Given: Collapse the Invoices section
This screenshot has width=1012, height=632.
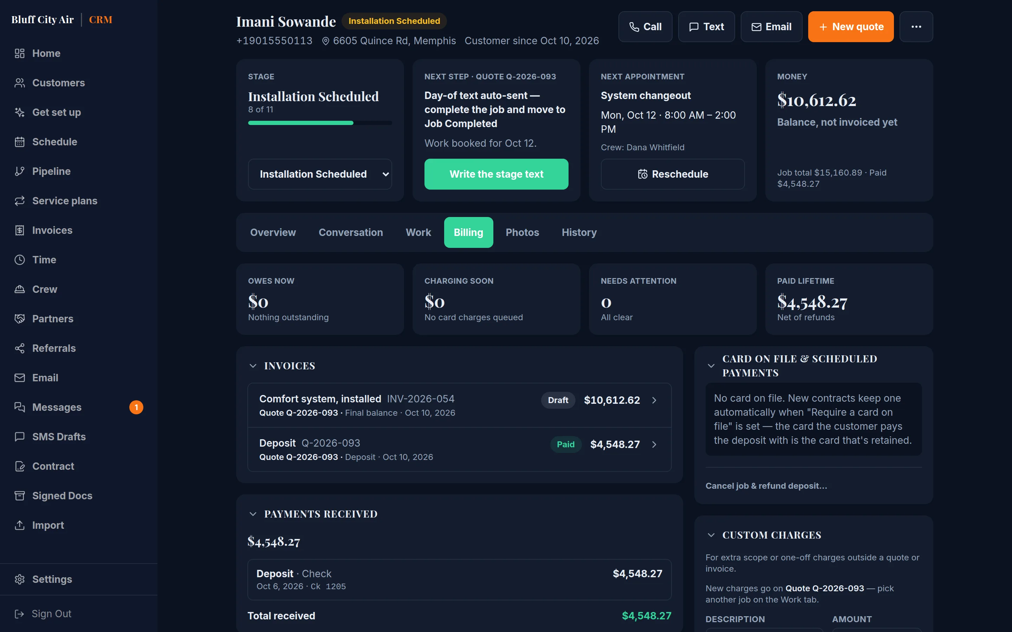Looking at the screenshot, I should coord(253,366).
